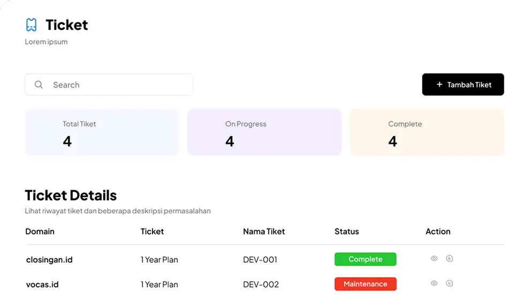View closingan.id ticket with the eye icon
The image size is (517, 298).
point(434,258)
